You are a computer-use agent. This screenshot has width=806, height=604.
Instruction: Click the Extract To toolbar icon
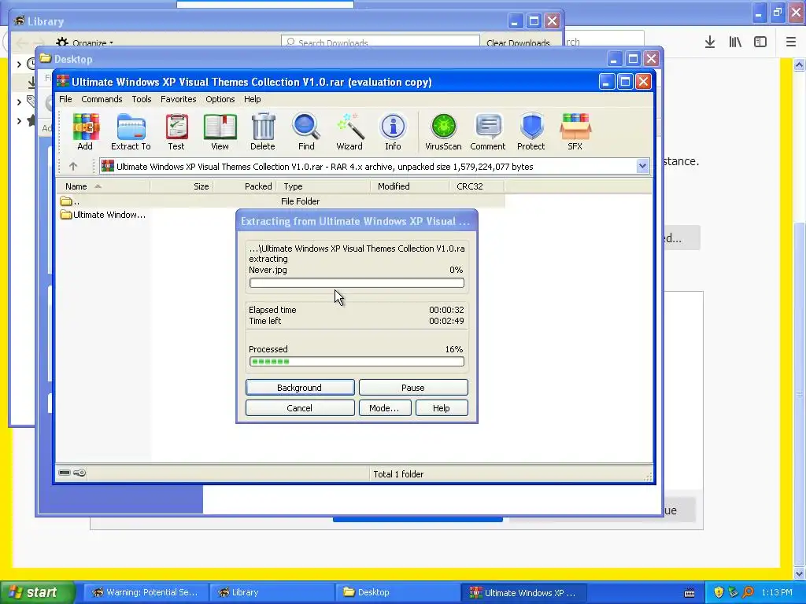pyautogui.click(x=131, y=132)
